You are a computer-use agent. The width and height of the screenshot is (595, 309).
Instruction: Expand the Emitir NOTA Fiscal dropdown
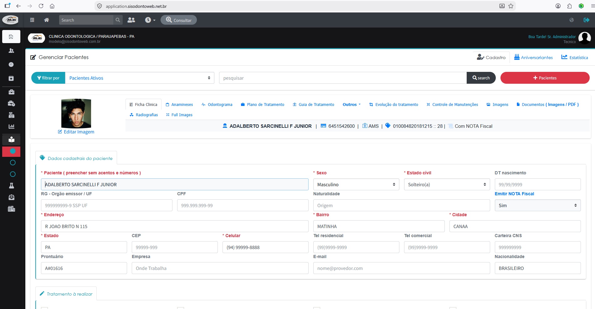click(x=538, y=205)
